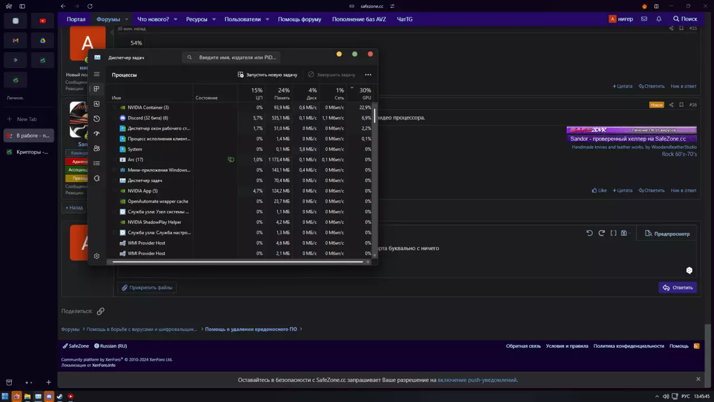Expand the Пользователи dropdown arrow

click(267, 19)
